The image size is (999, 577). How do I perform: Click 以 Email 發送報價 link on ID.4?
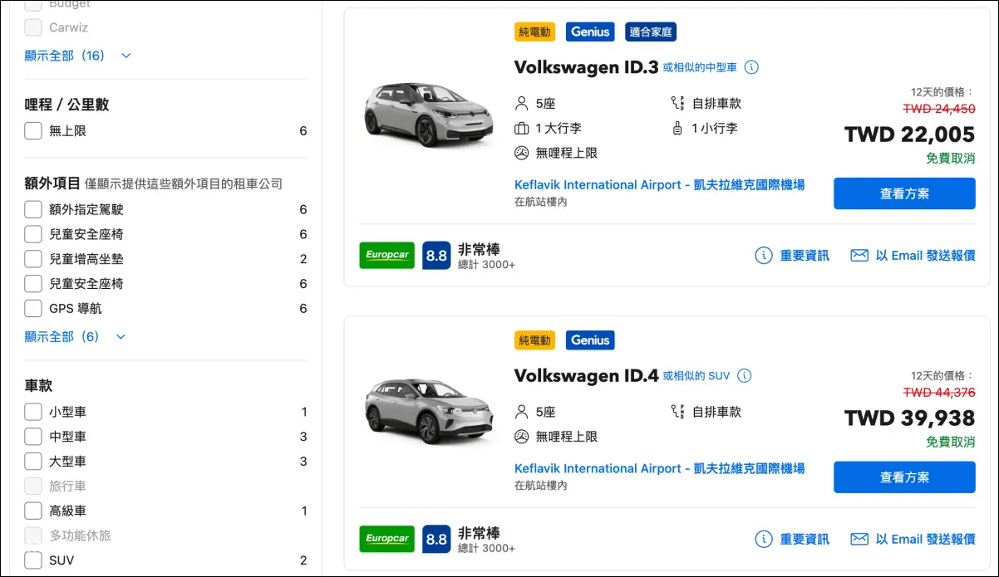coord(924,540)
